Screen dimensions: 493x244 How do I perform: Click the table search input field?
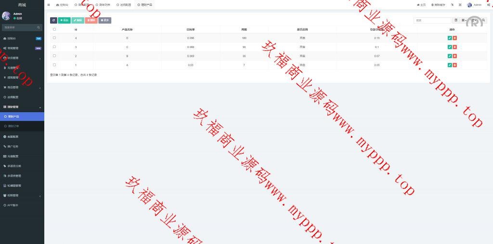point(432,21)
